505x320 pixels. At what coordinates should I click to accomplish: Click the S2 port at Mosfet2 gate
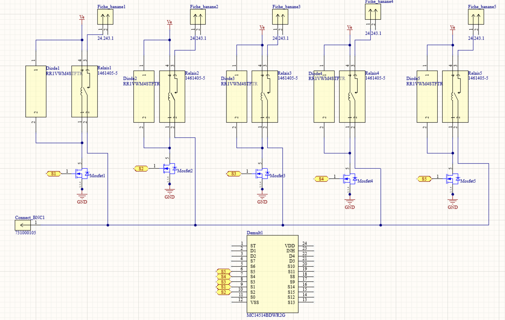(x=141, y=169)
